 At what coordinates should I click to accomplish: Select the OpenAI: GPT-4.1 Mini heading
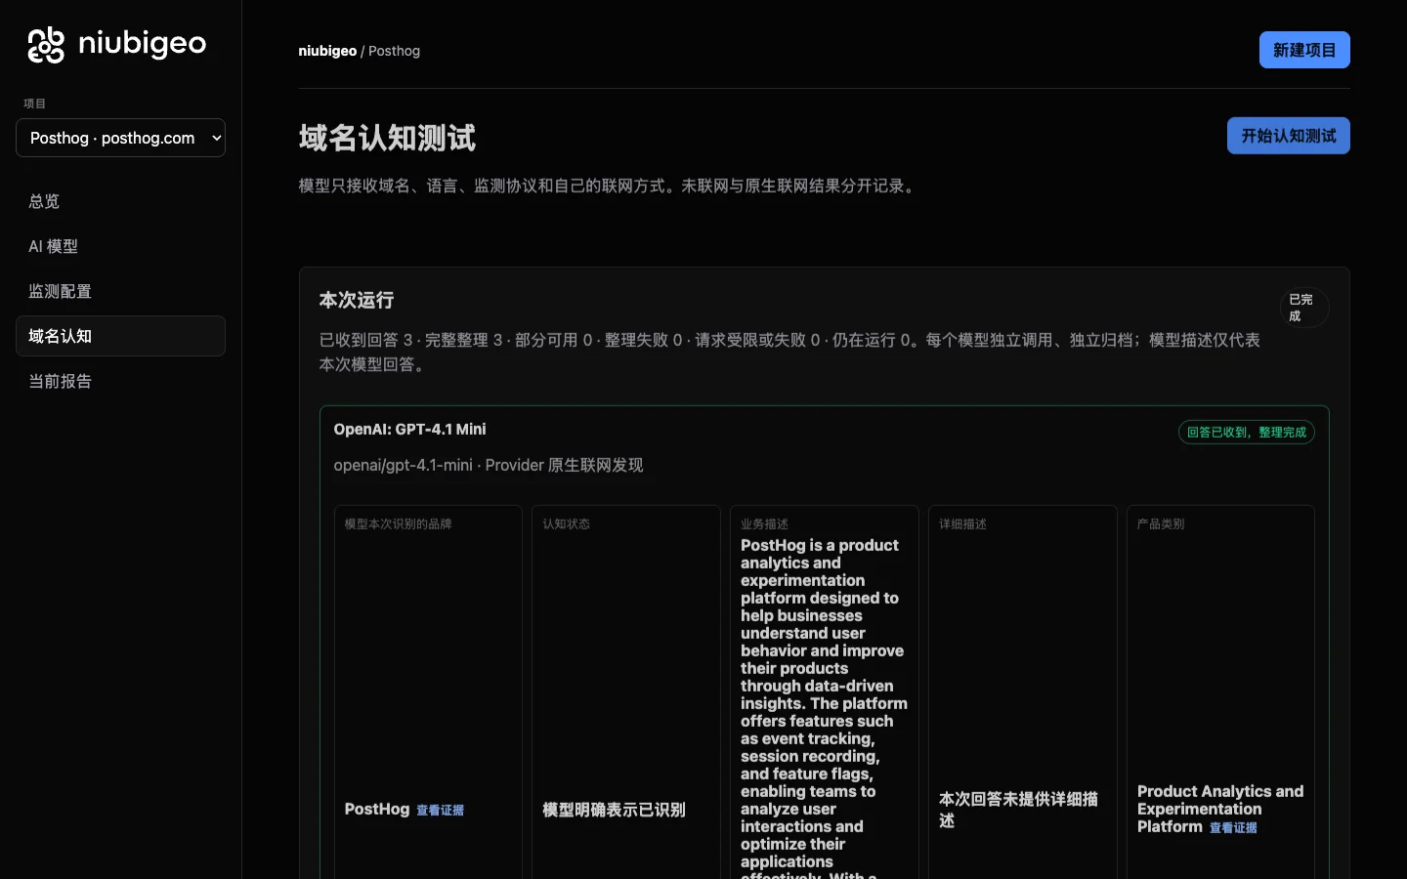click(409, 429)
